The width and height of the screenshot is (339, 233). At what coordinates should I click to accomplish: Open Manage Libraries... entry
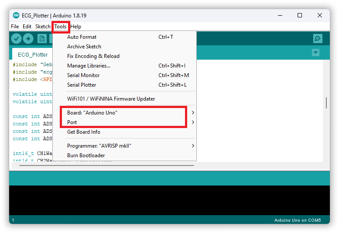[x=124, y=66]
